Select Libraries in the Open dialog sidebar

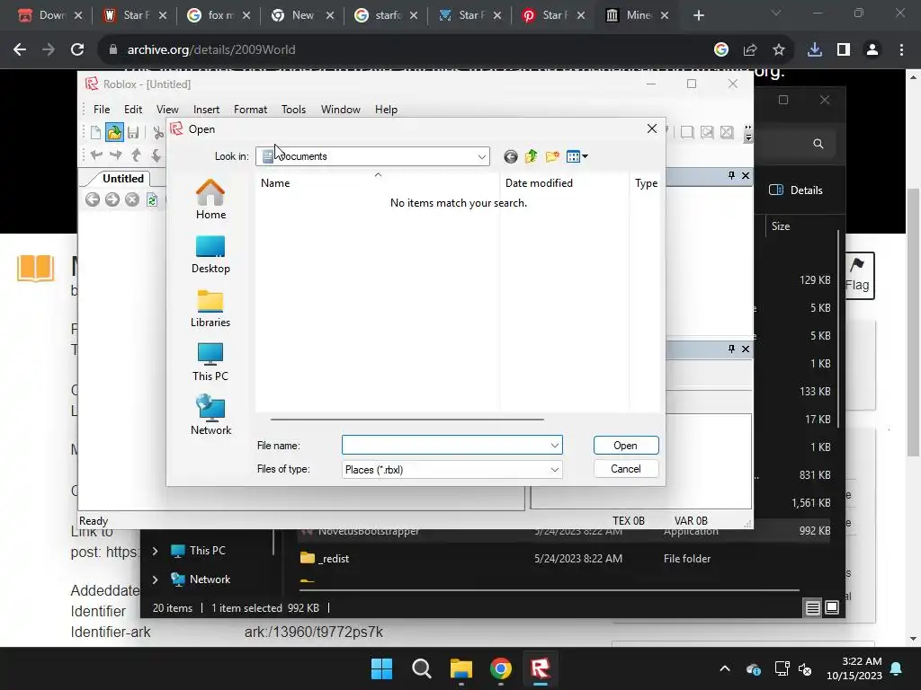click(210, 308)
